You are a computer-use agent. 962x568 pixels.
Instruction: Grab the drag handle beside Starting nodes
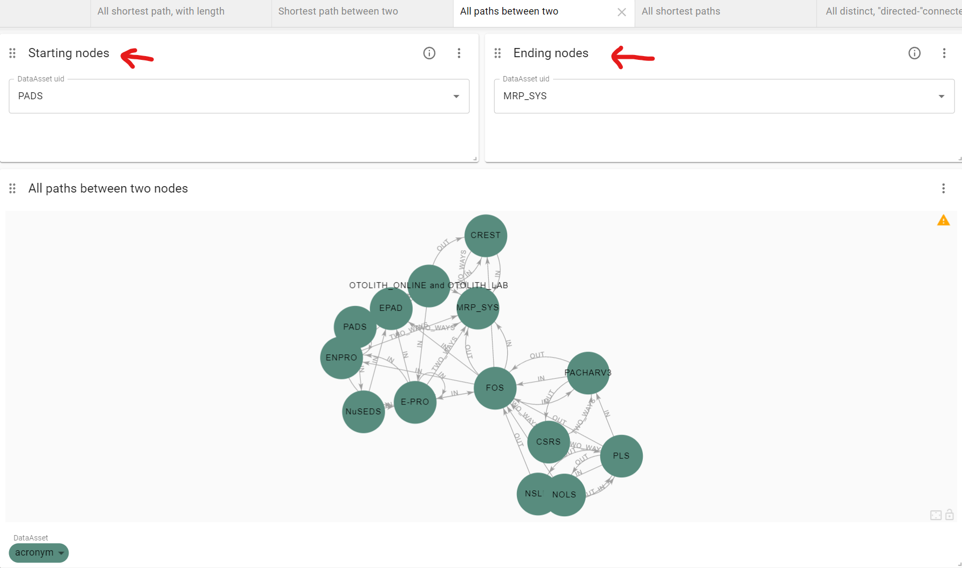click(x=12, y=53)
